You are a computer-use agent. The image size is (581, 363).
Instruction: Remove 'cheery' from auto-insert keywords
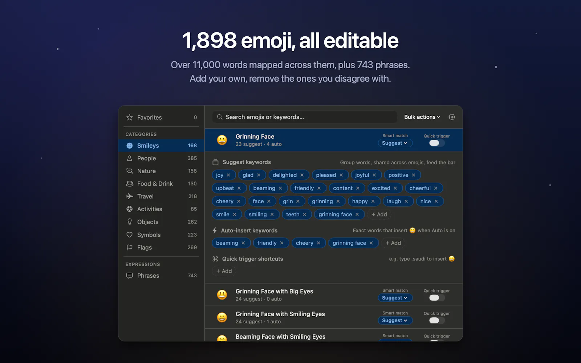318,243
